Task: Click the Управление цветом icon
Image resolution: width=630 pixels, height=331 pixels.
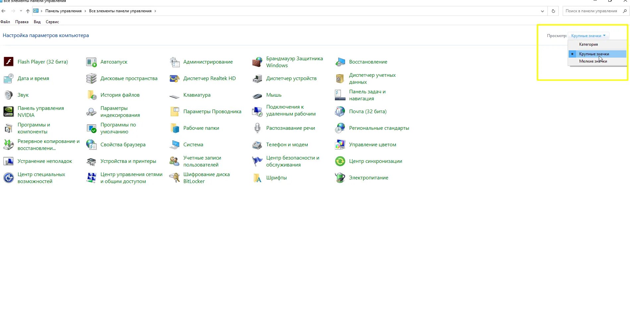Action: 340,145
